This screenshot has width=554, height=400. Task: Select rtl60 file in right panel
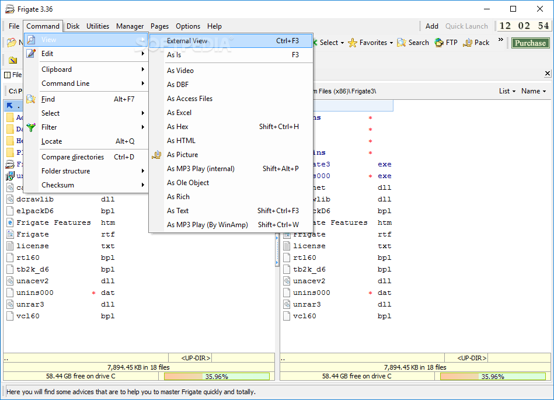click(304, 258)
